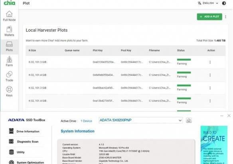233x164 pixels.
Task: Click the BUILD TO CREATE banner ad
Action: pos(214,145)
